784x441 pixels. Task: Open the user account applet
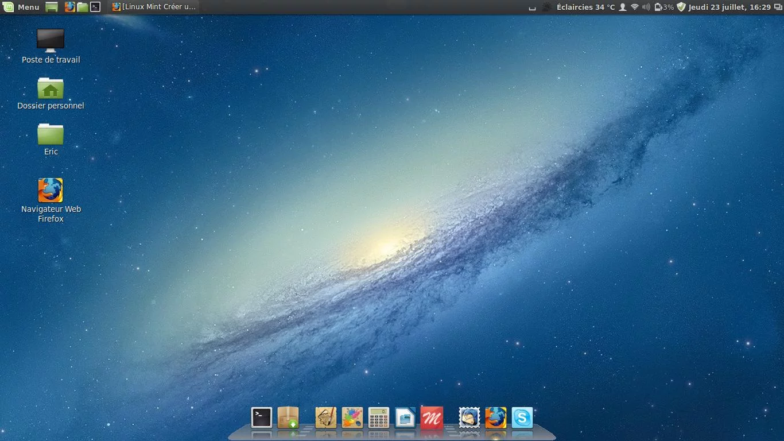(x=623, y=7)
